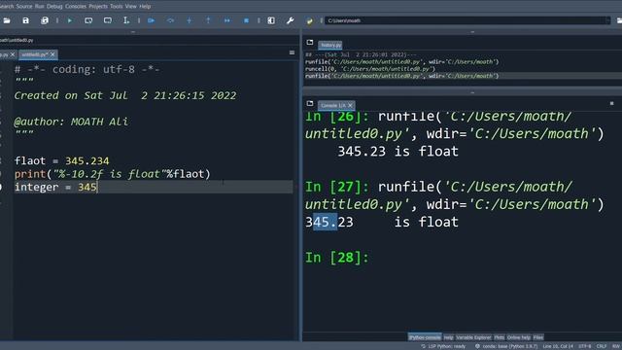Open the PYTHONPATH manager python icon
Screen dimensions: 622x350
[309, 20]
